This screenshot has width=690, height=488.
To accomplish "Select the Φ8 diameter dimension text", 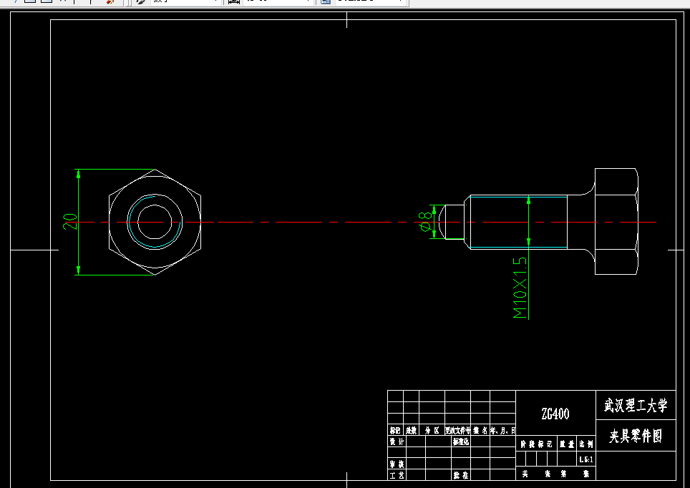I will point(424,222).
